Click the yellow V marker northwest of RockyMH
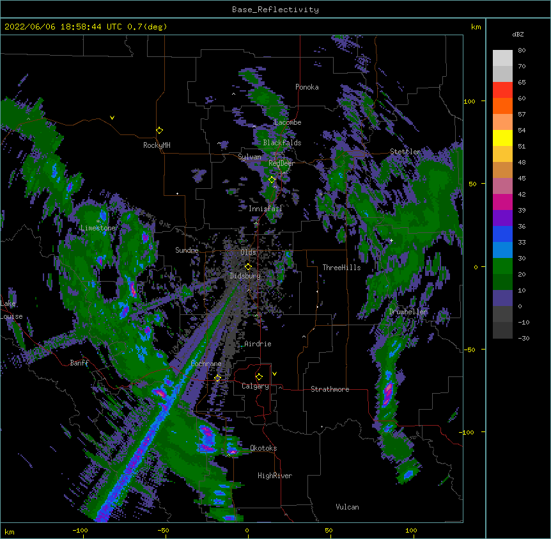The image size is (551, 539). [x=112, y=118]
